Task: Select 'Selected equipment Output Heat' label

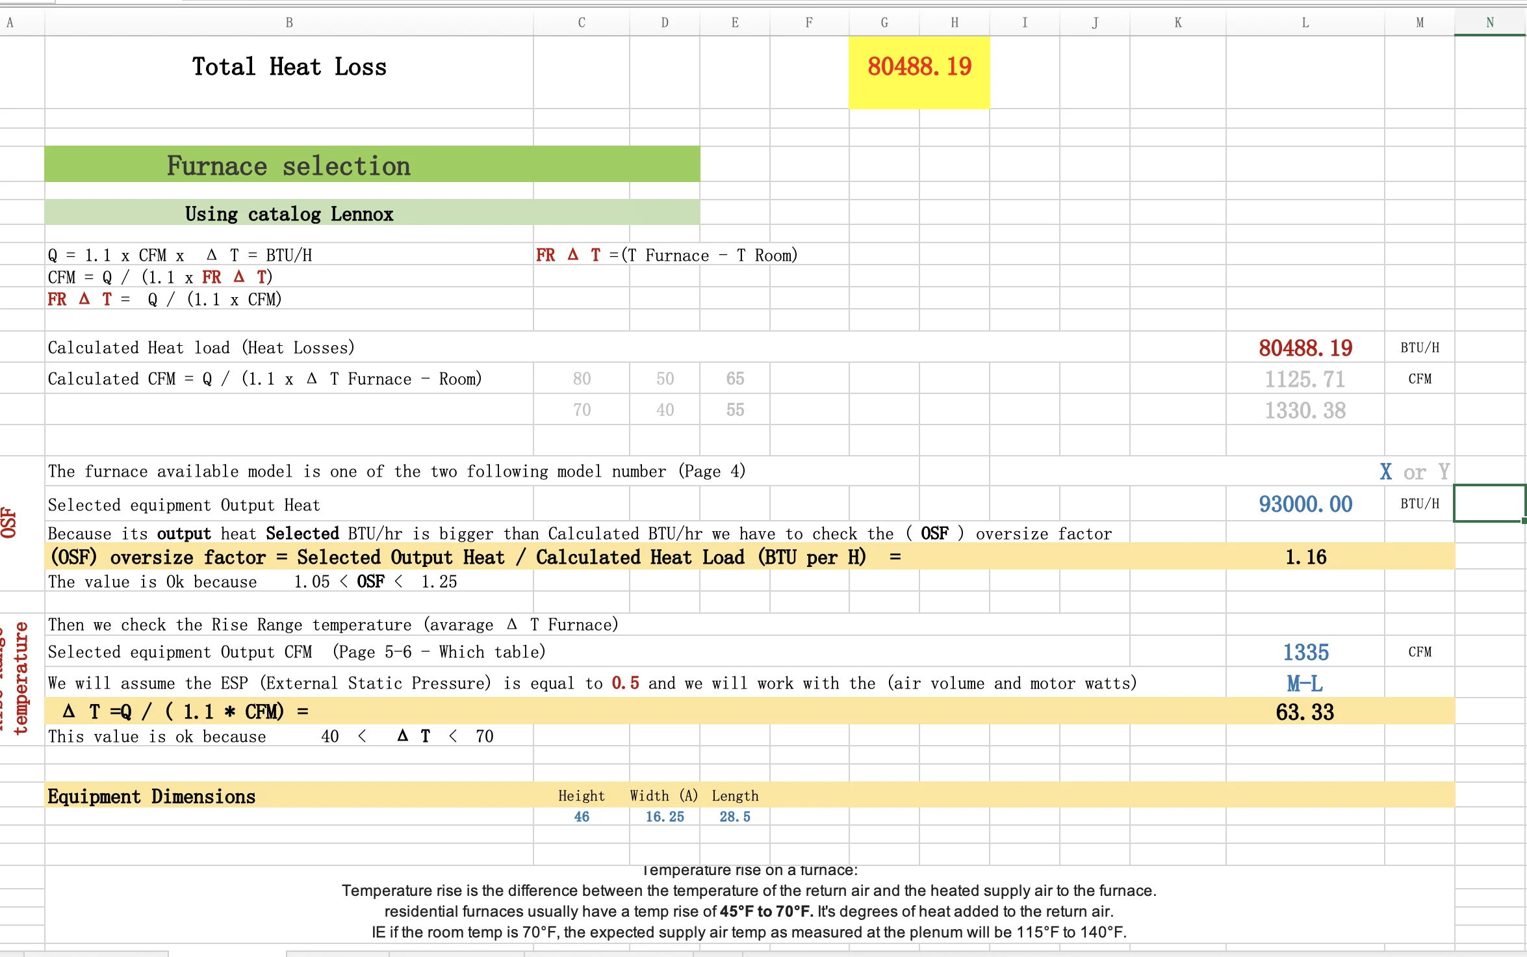Action: (x=184, y=505)
